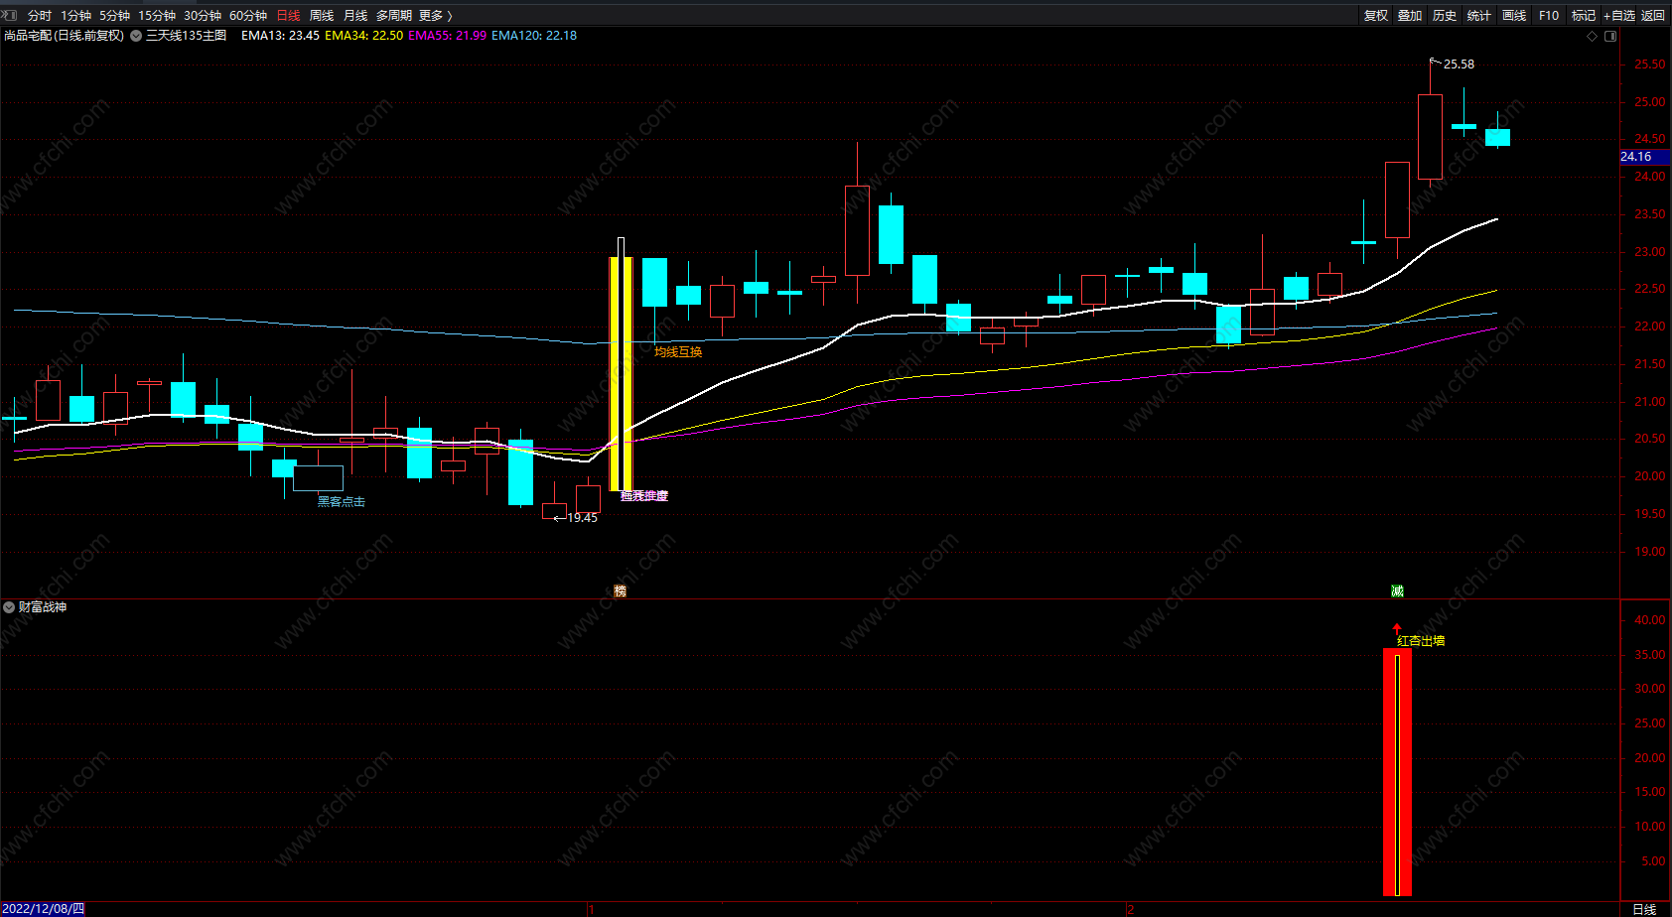Click the 2022/12/08/四 date label
This screenshot has width=1672, height=917.
tap(43, 909)
